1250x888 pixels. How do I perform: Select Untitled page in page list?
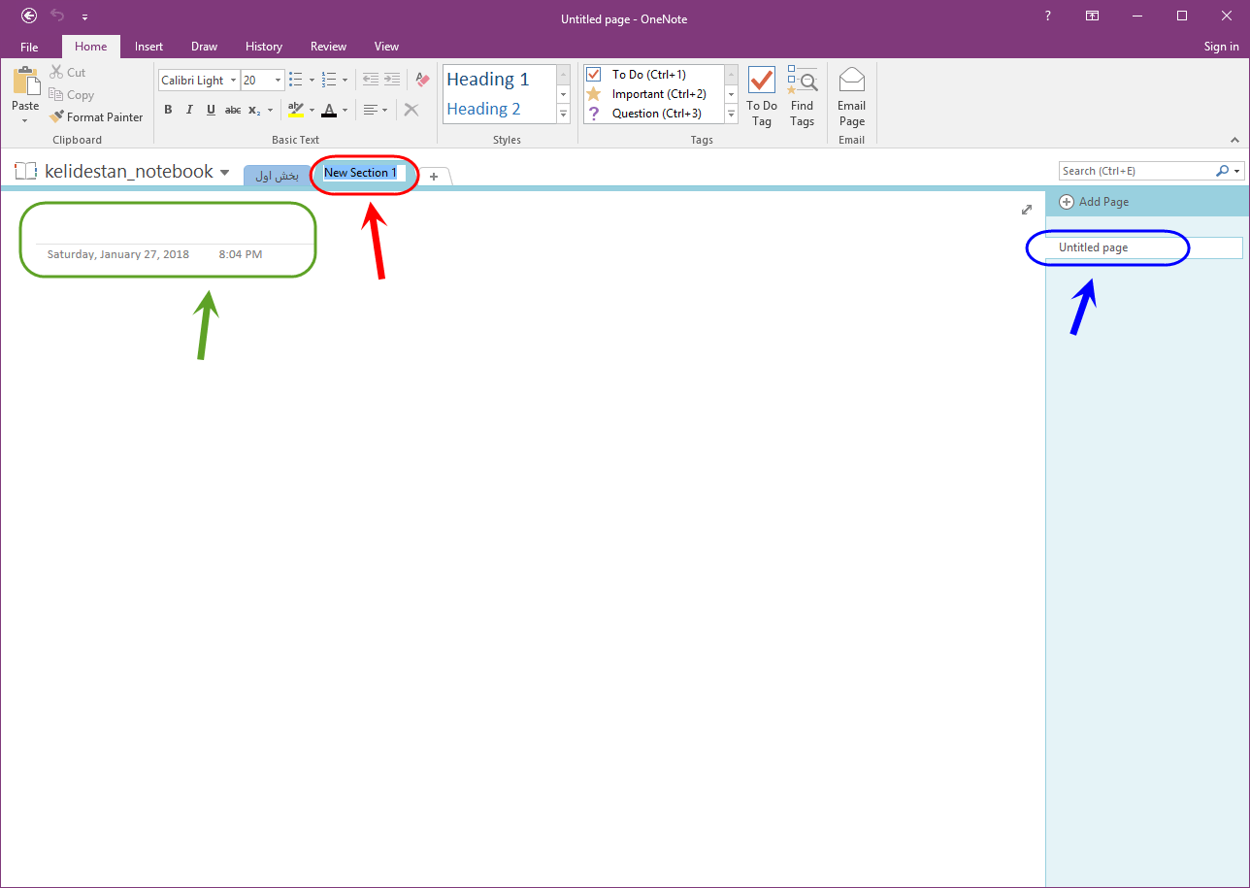pyautogui.click(x=1145, y=247)
